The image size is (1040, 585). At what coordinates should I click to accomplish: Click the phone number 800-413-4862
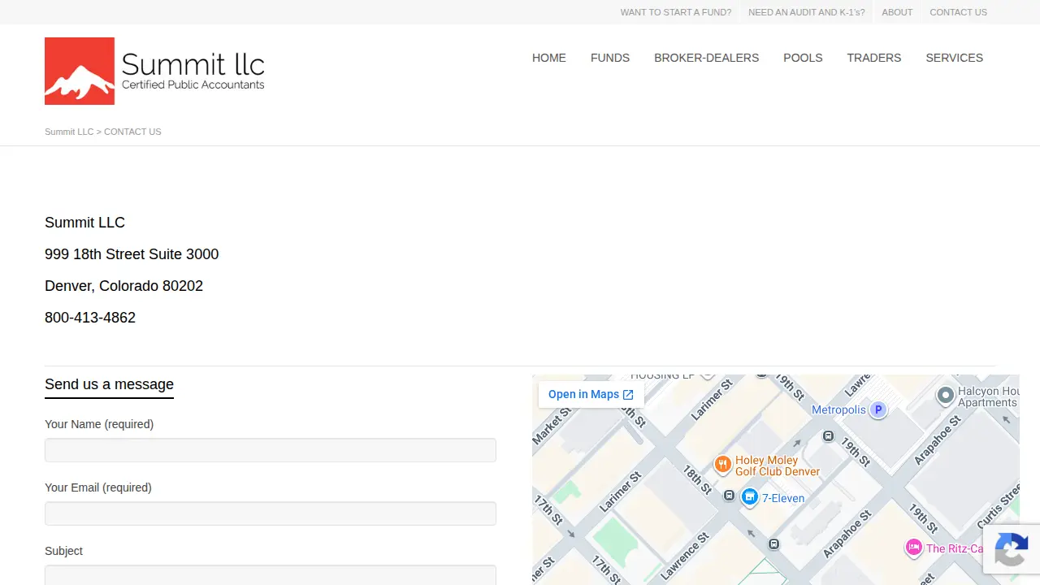(x=90, y=318)
